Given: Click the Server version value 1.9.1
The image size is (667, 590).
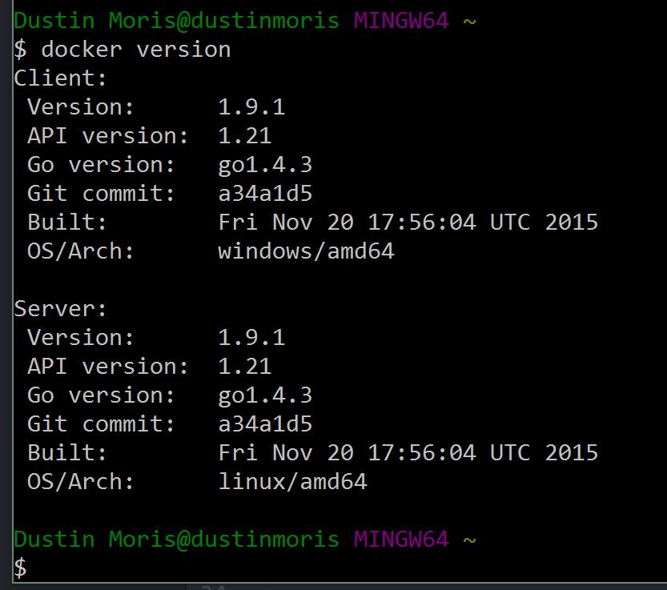Looking at the screenshot, I should pos(251,337).
